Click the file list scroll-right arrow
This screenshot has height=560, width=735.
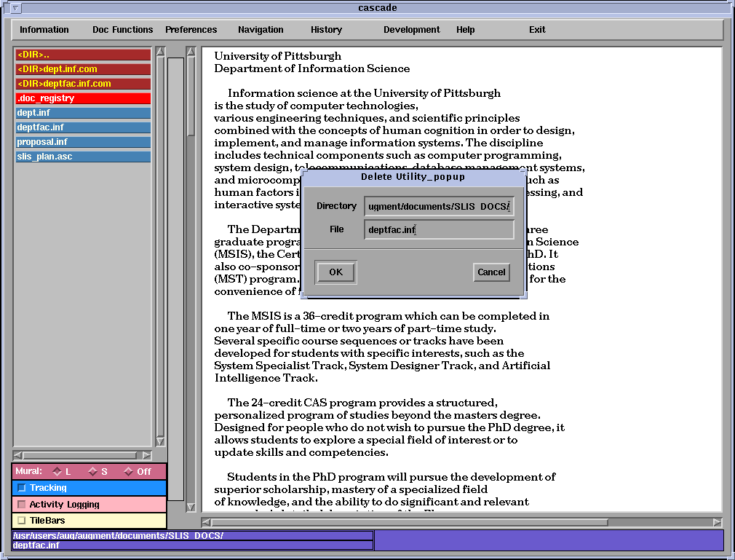click(147, 455)
